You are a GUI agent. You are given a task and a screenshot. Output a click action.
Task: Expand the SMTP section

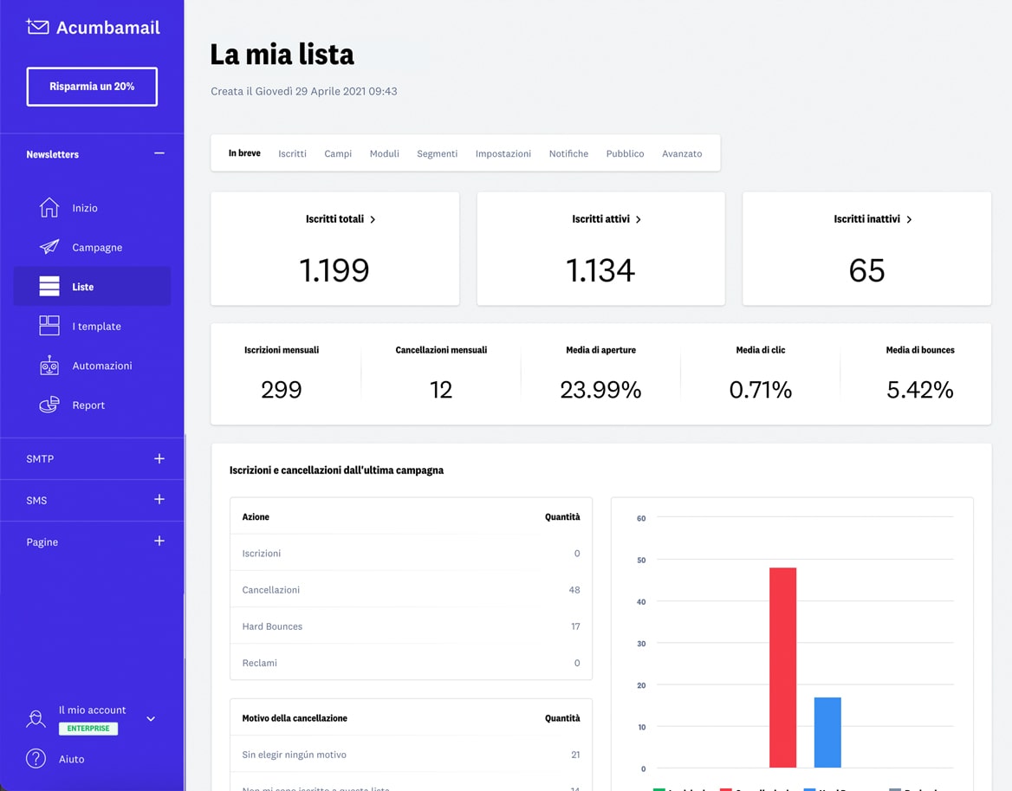click(159, 458)
